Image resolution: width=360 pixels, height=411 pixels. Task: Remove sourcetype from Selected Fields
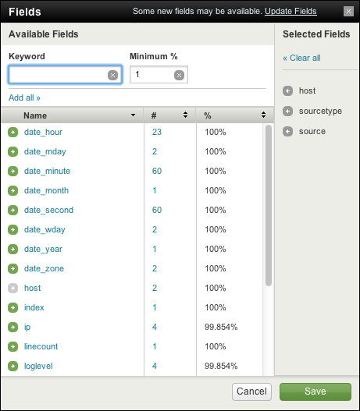(287, 112)
